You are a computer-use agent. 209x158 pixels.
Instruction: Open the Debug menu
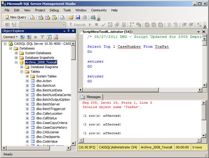[54, 10]
